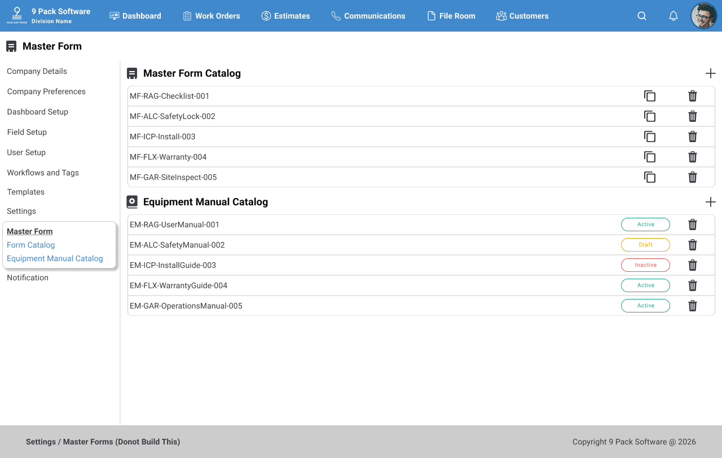722x458 pixels.
Task: Open the search icon in header
Action: (x=642, y=16)
